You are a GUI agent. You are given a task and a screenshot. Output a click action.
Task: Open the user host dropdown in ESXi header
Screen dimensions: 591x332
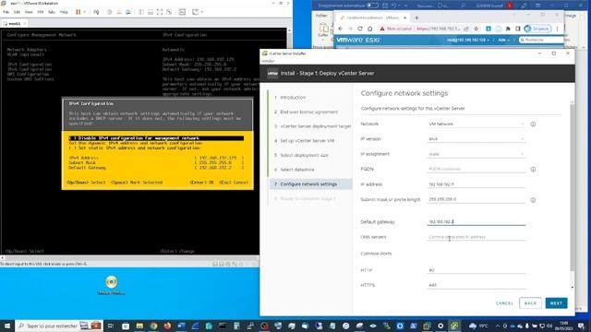468,40
